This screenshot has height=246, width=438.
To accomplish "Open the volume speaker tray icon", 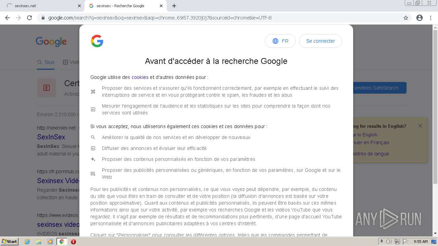I will click(389, 242).
